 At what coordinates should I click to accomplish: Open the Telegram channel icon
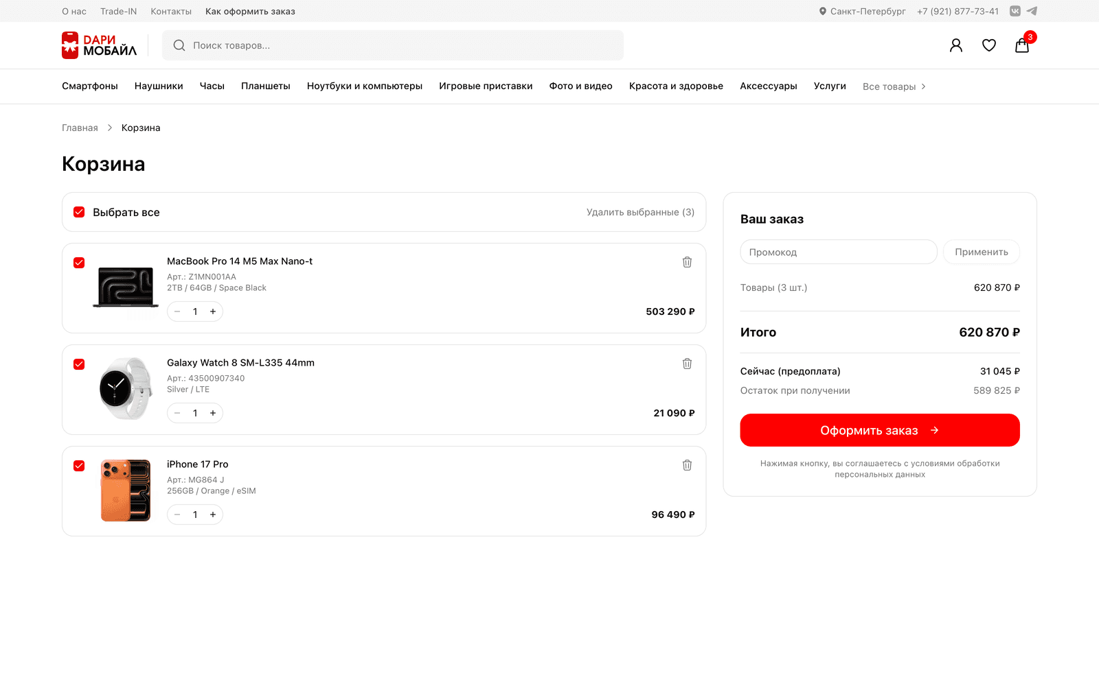1032,11
